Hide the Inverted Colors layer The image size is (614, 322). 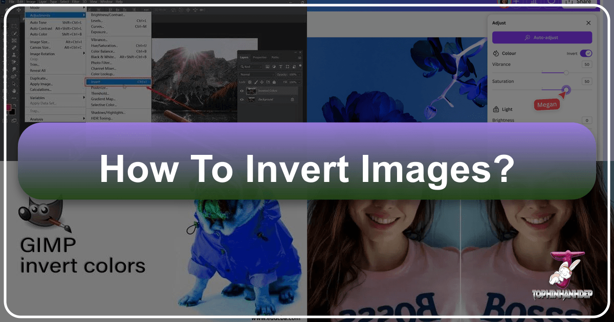pos(242,90)
